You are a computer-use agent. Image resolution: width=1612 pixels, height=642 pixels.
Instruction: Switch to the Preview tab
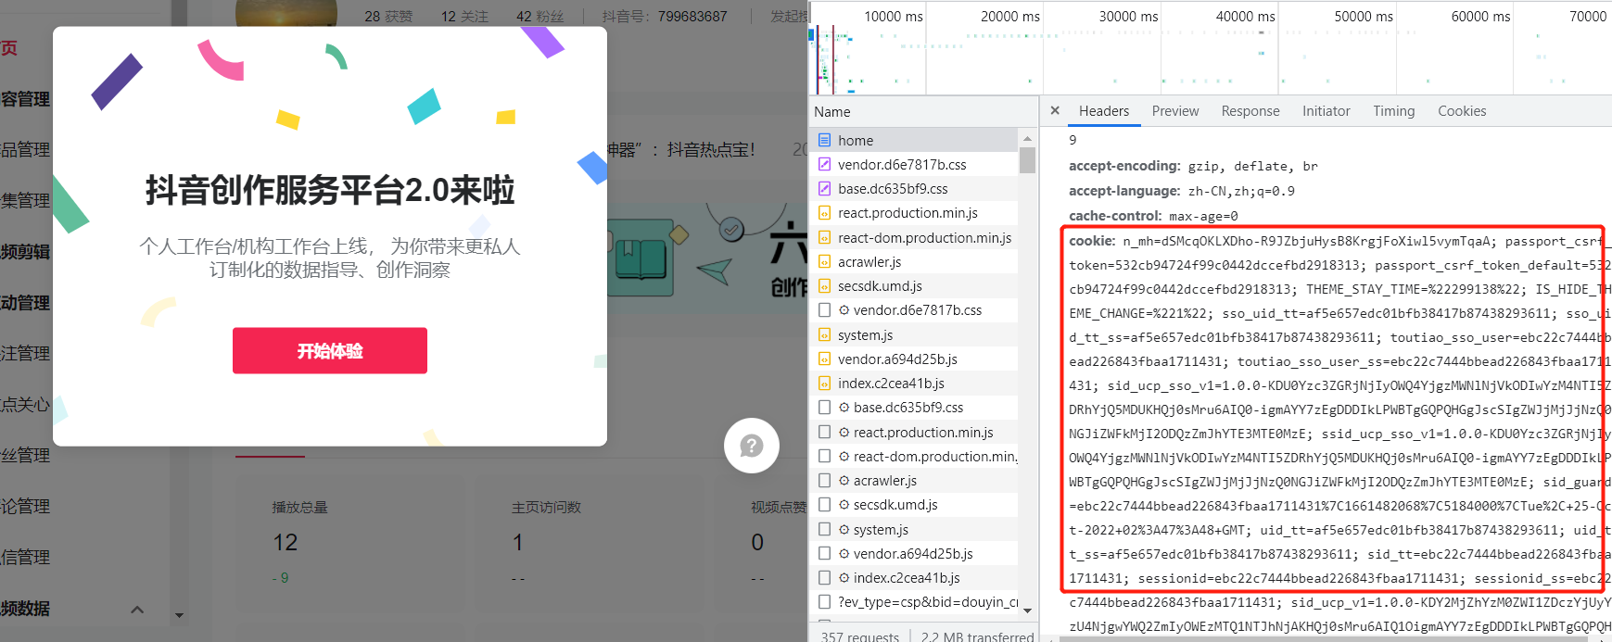click(x=1174, y=110)
